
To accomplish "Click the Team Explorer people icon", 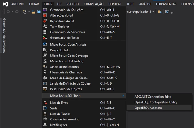I will click(x=45, y=26).
